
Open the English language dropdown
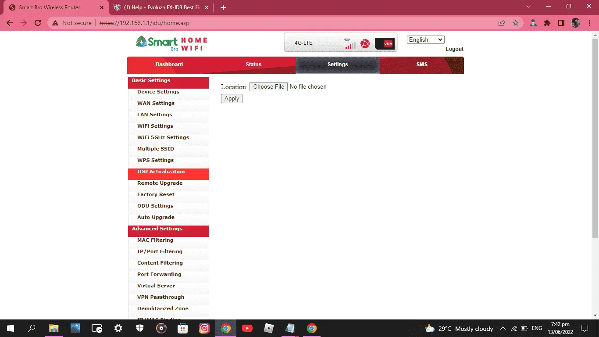coord(425,39)
